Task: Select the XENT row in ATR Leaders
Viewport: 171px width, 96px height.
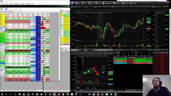Action: pos(27,60)
